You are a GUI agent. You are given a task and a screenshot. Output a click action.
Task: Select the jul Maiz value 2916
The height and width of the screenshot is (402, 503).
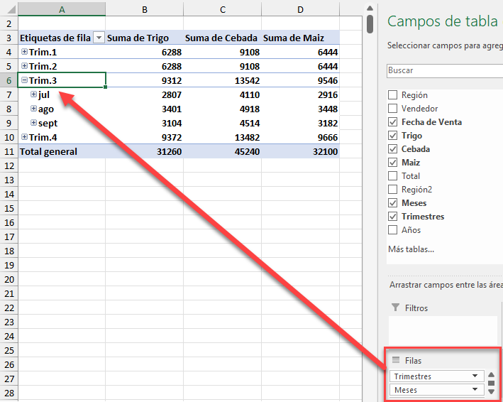click(x=301, y=94)
